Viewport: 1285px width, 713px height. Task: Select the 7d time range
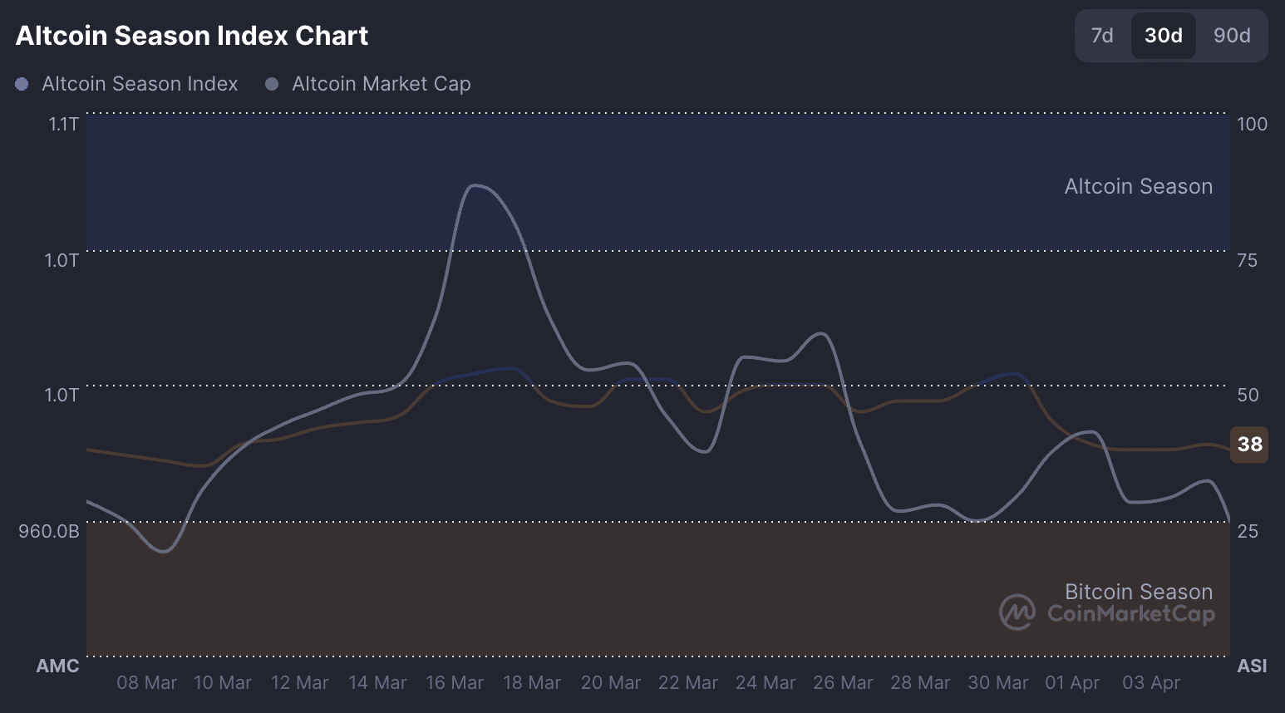[1101, 36]
